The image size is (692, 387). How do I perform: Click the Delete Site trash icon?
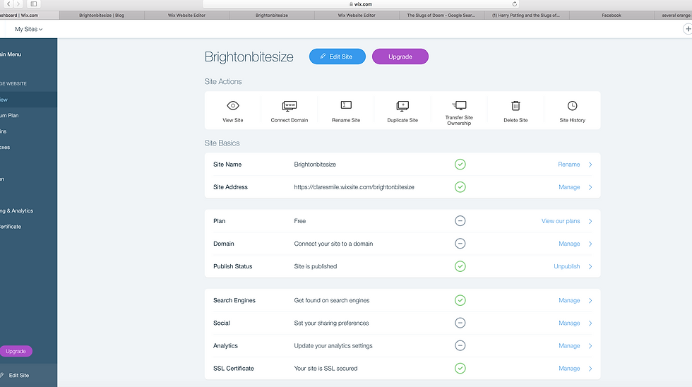pyautogui.click(x=515, y=106)
